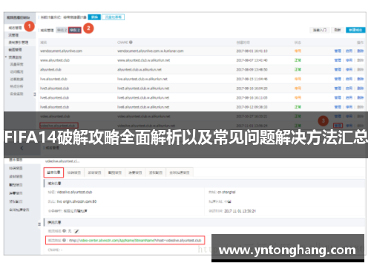Click 管理 link in www.aliyuntest.club row
This screenshot has height=269, width=371.
point(338,60)
